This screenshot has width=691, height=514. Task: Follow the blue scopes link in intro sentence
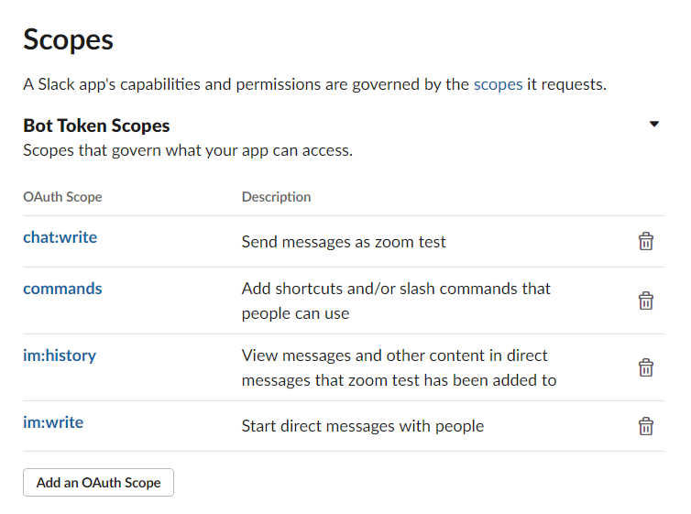(x=498, y=84)
